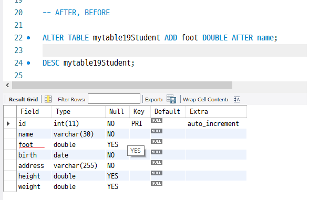Click the line 24 execution marker dot
The height and width of the screenshot is (200, 309).
click(x=28, y=63)
